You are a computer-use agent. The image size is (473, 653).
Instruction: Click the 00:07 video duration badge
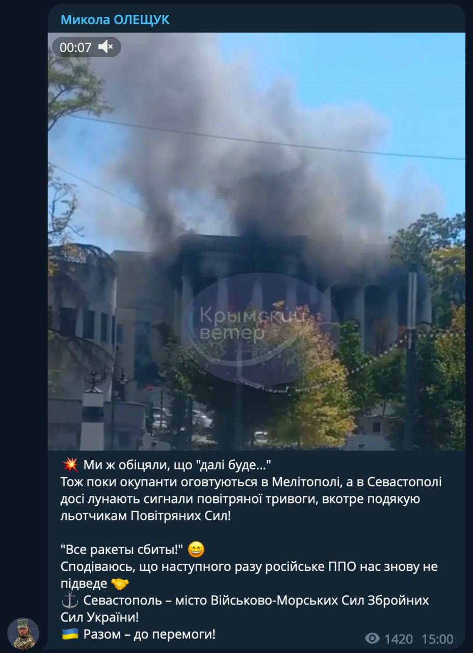[x=75, y=47]
